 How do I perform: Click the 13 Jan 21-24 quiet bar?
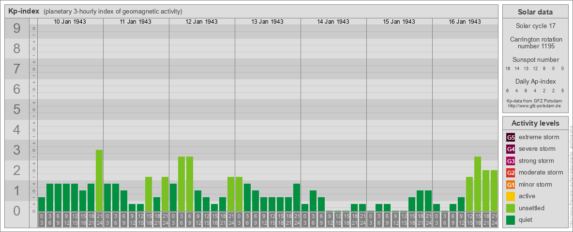click(x=296, y=197)
